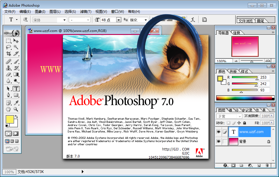Select Full Screen Mode with Menu Bar

(x=12, y=141)
